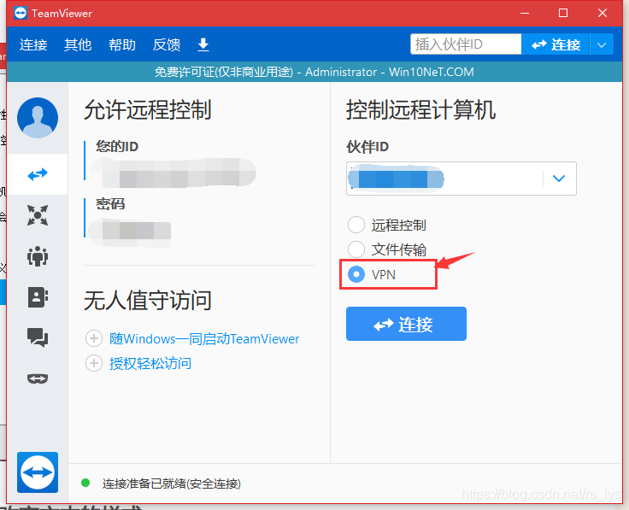Open the 授权轻松访问 link
This screenshot has width=629, height=510.
point(150,363)
